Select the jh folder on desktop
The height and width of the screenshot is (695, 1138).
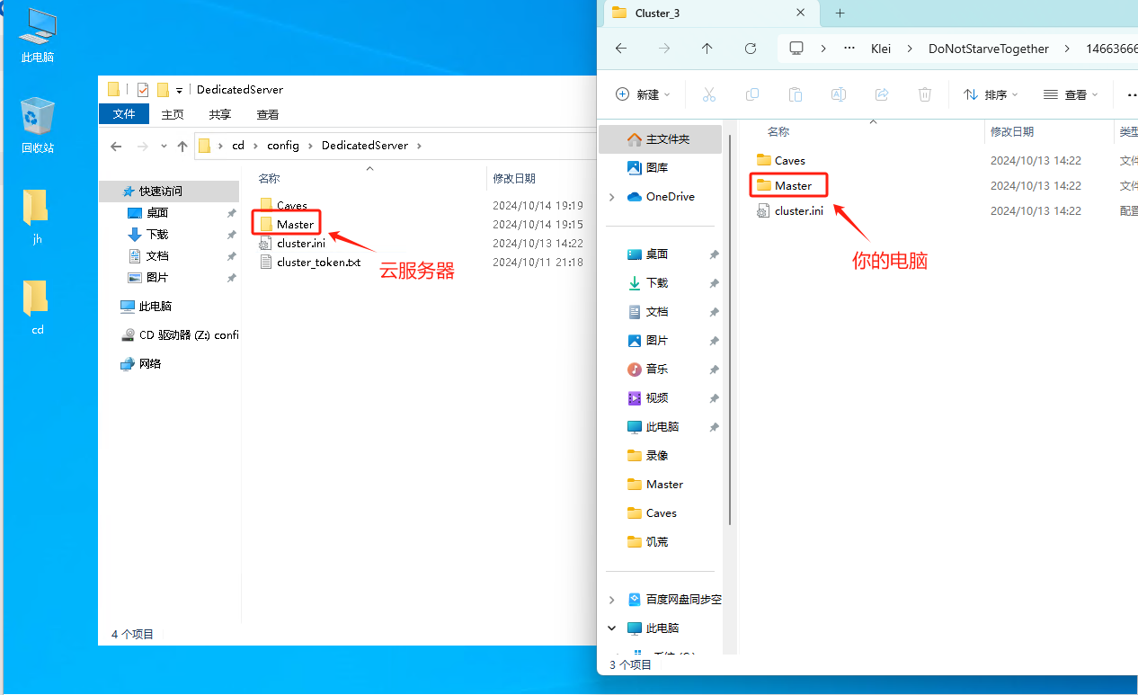(37, 217)
